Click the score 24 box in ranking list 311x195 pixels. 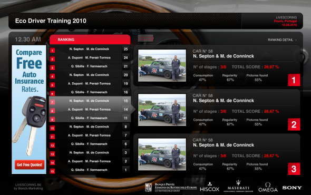pos(126,58)
